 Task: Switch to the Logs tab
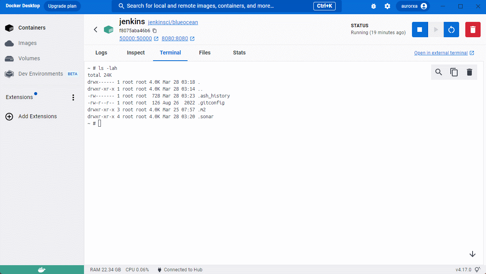[x=101, y=53]
